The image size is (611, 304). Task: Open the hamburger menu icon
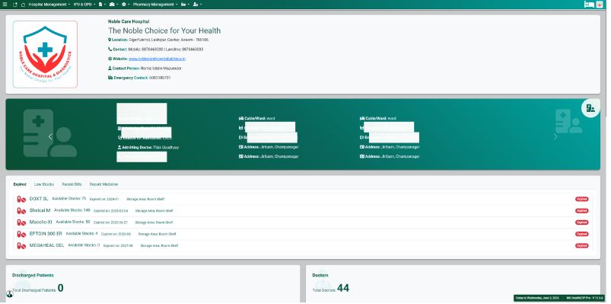(x=5, y=5)
